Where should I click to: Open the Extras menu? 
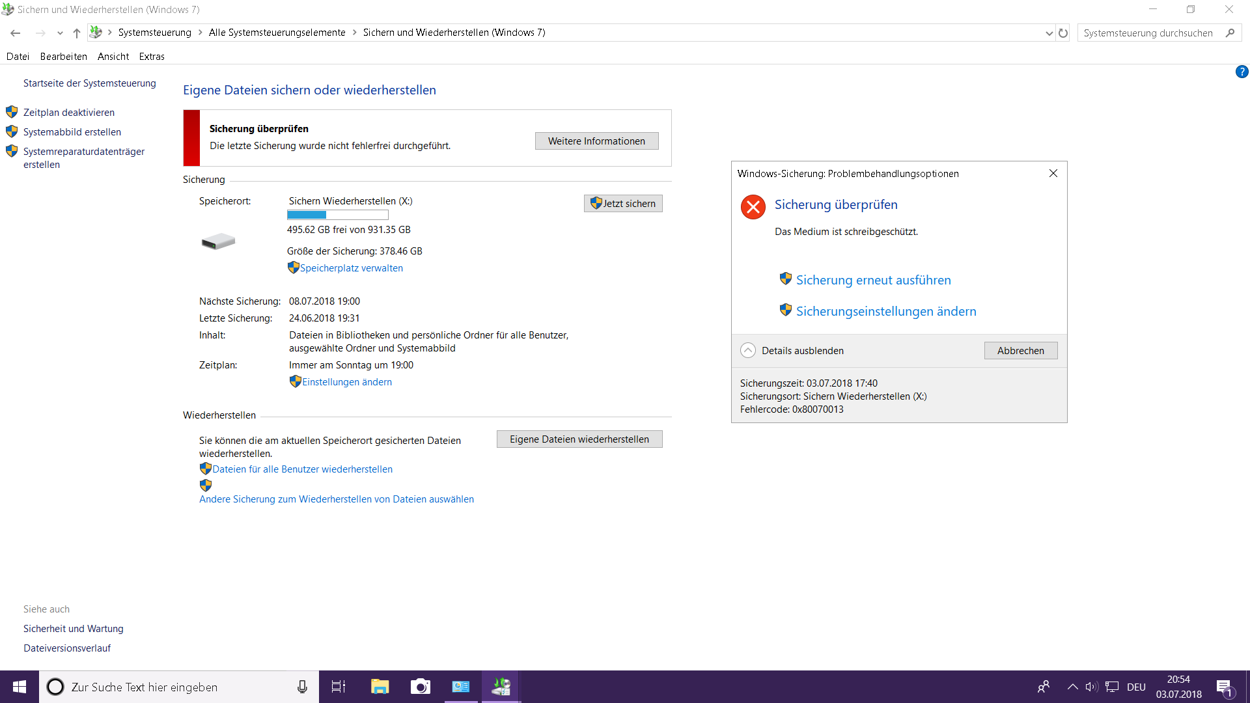(152, 57)
